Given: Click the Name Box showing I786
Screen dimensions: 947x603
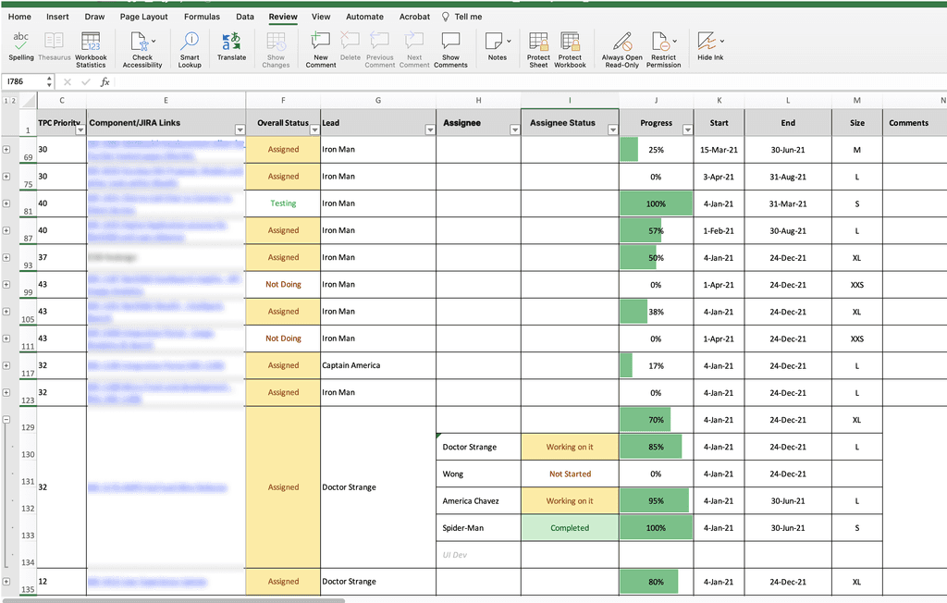Looking at the screenshot, I should pyautogui.click(x=23, y=81).
